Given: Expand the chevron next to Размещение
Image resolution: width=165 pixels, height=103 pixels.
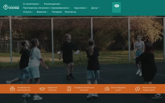Looking at the screenshot, I should pos(61,4).
